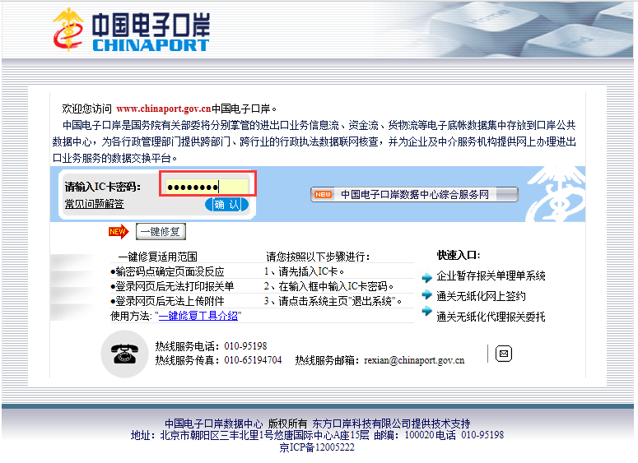Open 通关无纸化网上签约 quick entry
The height and width of the screenshot is (463, 638).
point(481,296)
